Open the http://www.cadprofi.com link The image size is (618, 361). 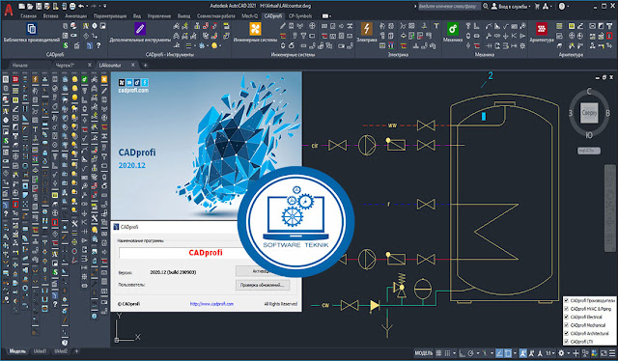click(211, 304)
